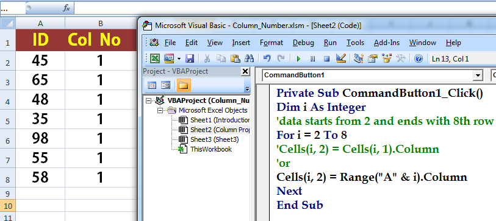
Task: Open the Debug menu
Action: pos(303,43)
